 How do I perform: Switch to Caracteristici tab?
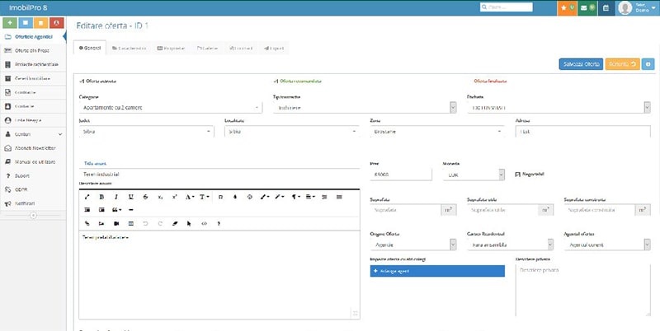tap(130, 49)
